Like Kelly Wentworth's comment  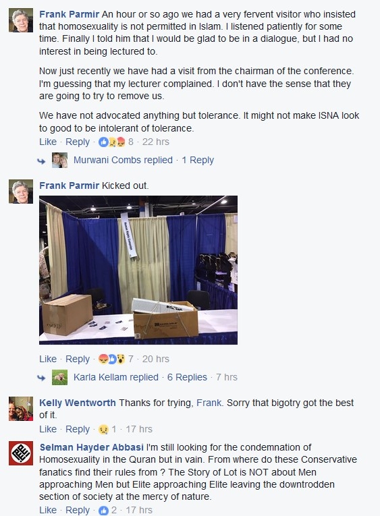48,430
